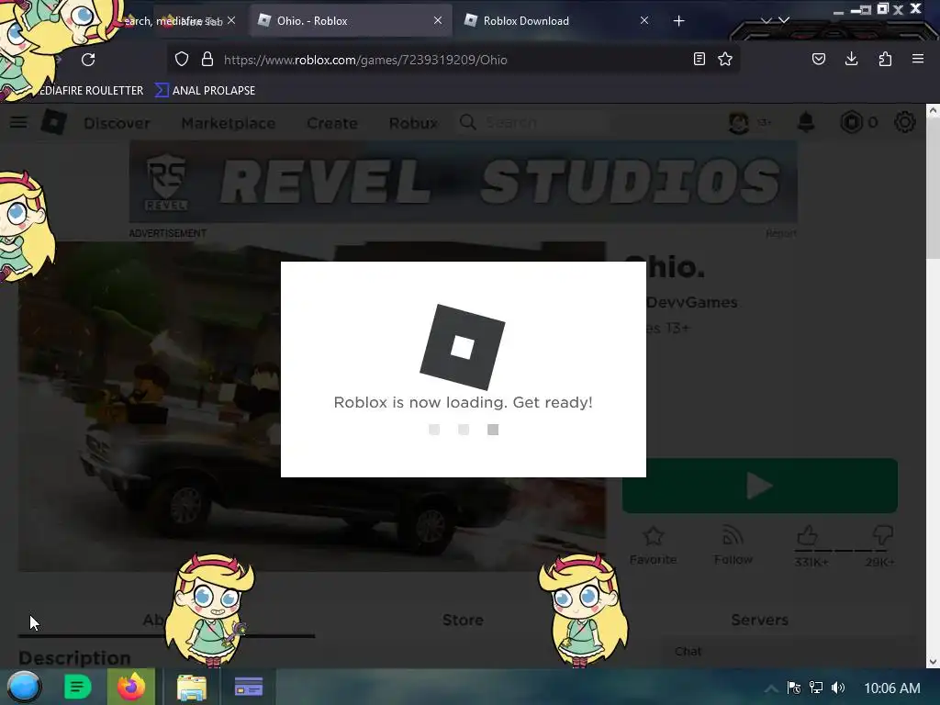Report the advertisement
The width and height of the screenshot is (940, 705).
click(x=780, y=233)
